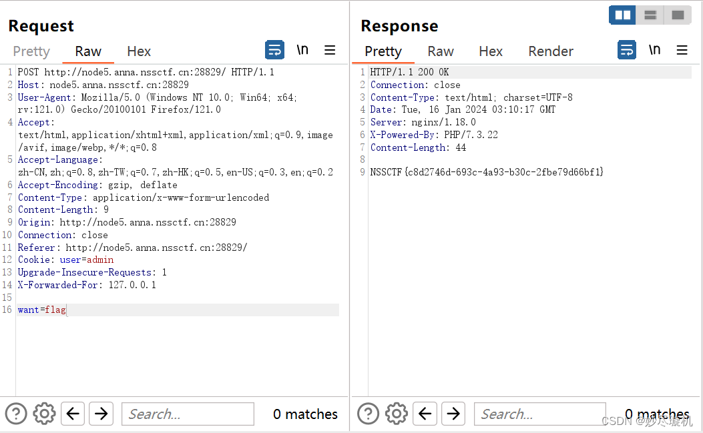This screenshot has width=703, height=433.
Task: Click the Origin header line
Action: tap(127, 222)
